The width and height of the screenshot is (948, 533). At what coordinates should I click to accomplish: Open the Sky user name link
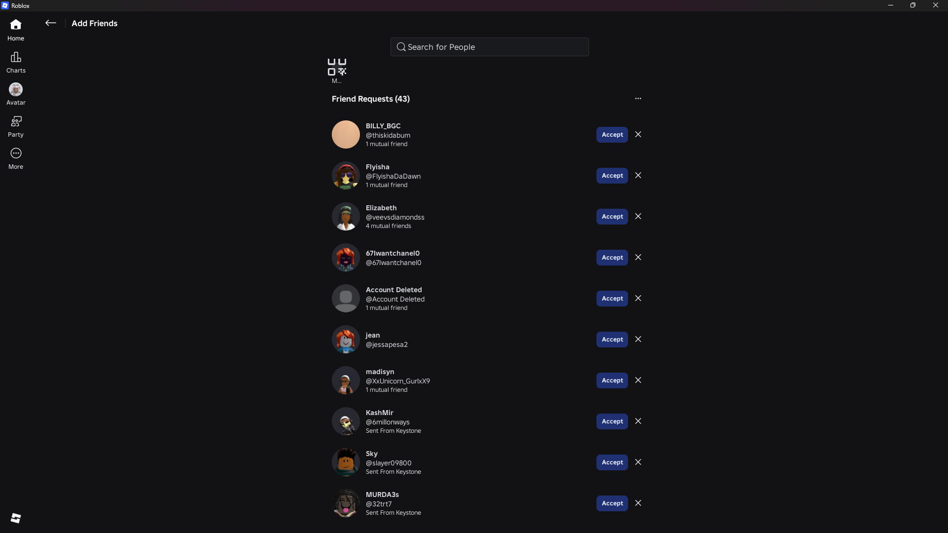pos(371,454)
